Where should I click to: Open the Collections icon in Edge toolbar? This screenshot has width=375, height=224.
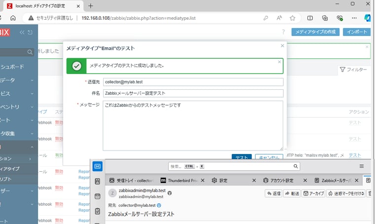click(325, 18)
